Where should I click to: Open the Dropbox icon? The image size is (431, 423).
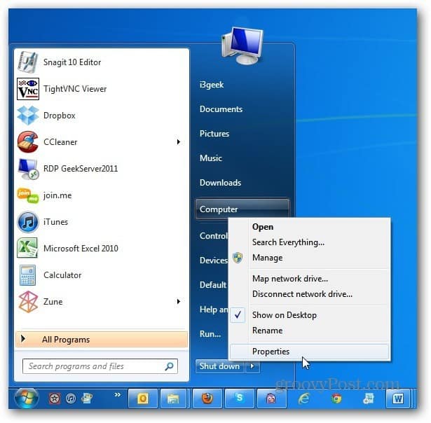coord(28,116)
